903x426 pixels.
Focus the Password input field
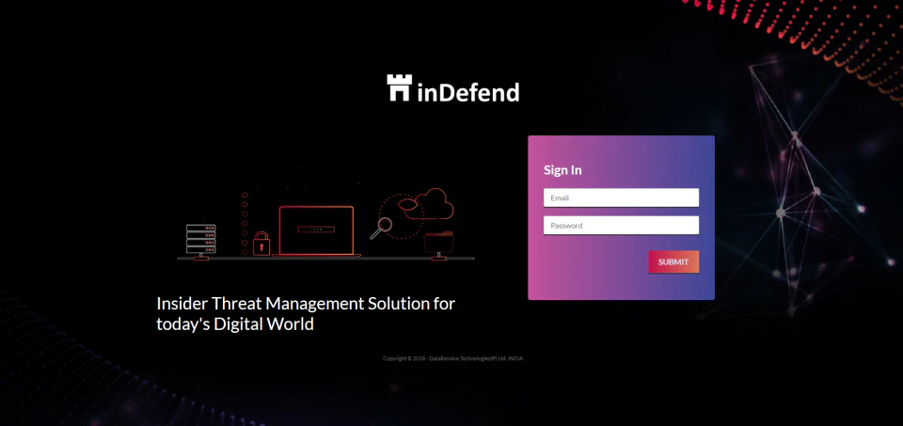(x=621, y=225)
